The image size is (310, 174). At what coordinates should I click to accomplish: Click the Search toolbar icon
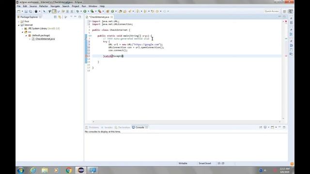[x=130, y=12]
